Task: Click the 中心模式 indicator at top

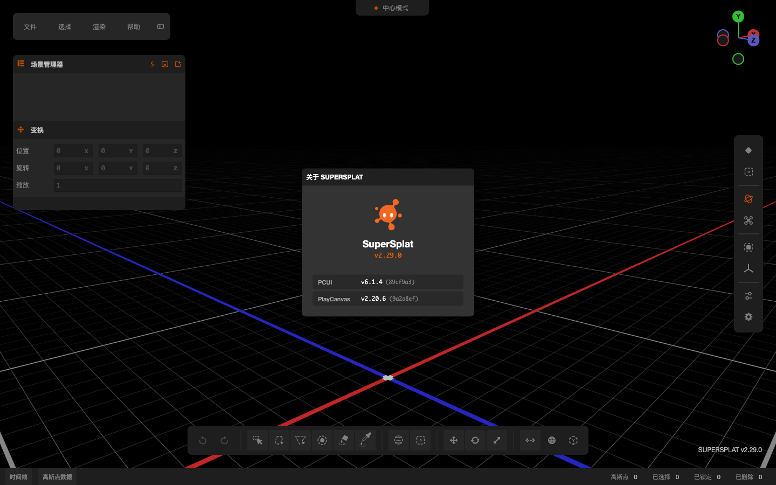Action: pos(392,8)
